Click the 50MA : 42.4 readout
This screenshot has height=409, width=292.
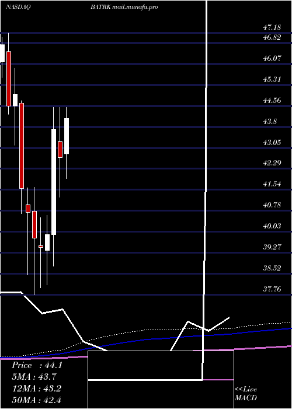click(x=37, y=400)
